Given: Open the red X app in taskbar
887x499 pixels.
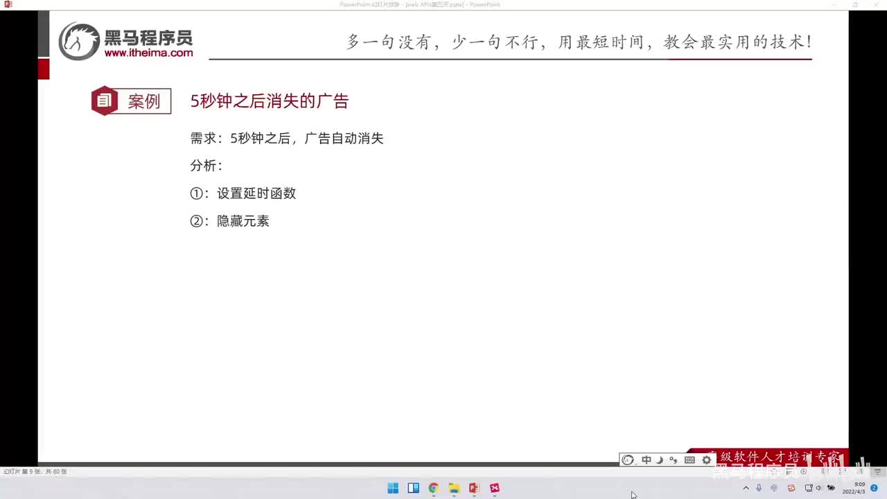Looking at the screenshot, I should (x=495, y=488).
